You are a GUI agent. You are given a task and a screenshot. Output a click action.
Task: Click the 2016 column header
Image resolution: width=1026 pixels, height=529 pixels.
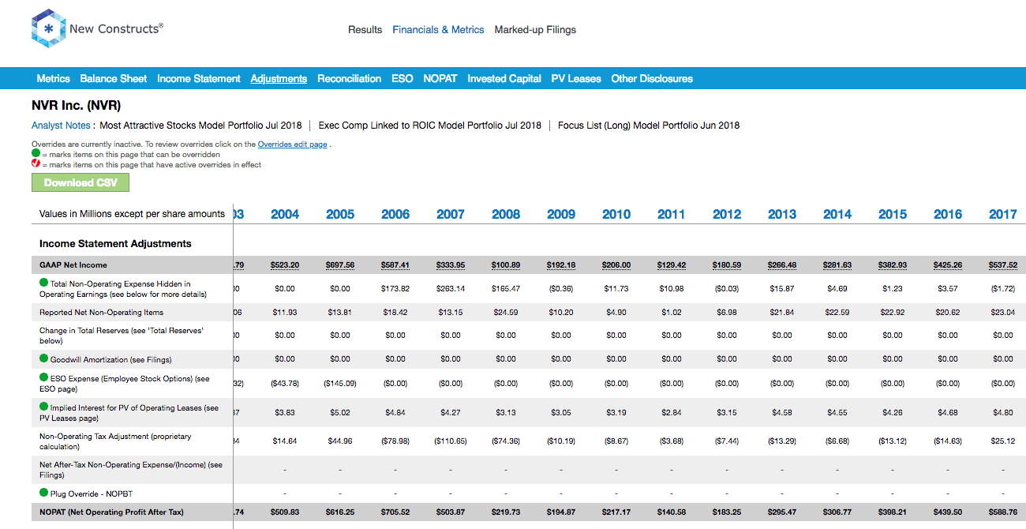(948, 214)
